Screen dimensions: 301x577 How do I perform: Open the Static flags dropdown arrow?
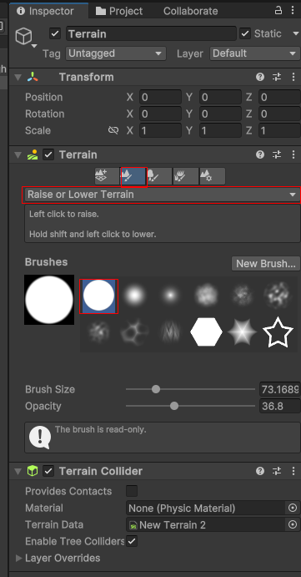tap(296, 34)
